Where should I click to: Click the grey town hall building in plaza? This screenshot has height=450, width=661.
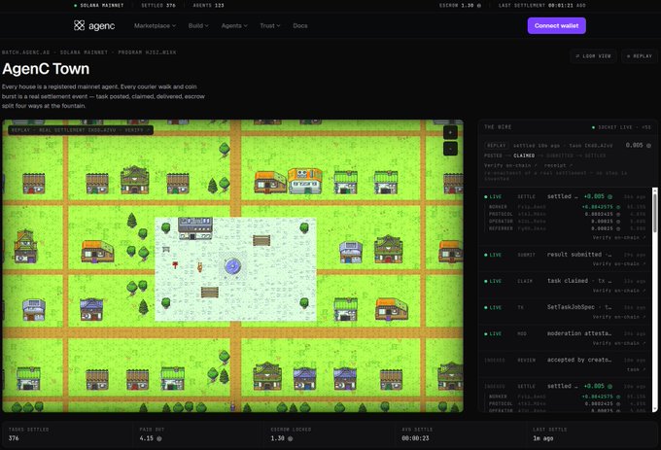195,228
